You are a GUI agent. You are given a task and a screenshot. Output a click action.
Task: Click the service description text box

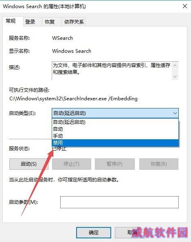pos(112,71)
